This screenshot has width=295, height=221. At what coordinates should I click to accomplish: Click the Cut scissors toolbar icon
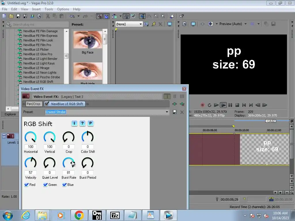tap(48, 16)
